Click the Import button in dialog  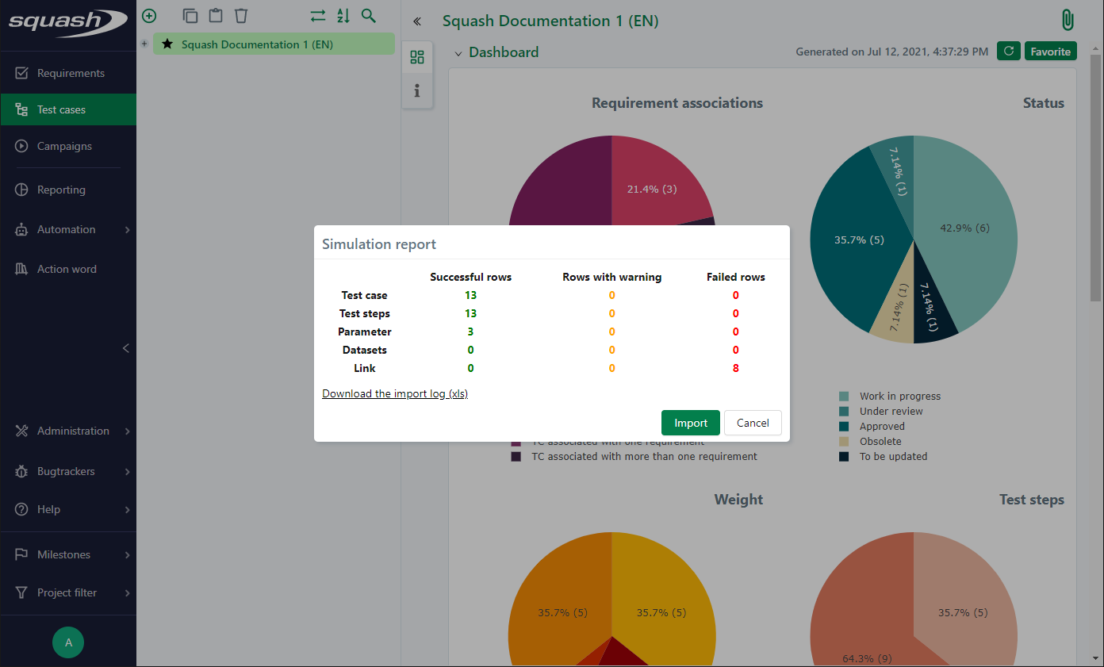coord(690,423)
